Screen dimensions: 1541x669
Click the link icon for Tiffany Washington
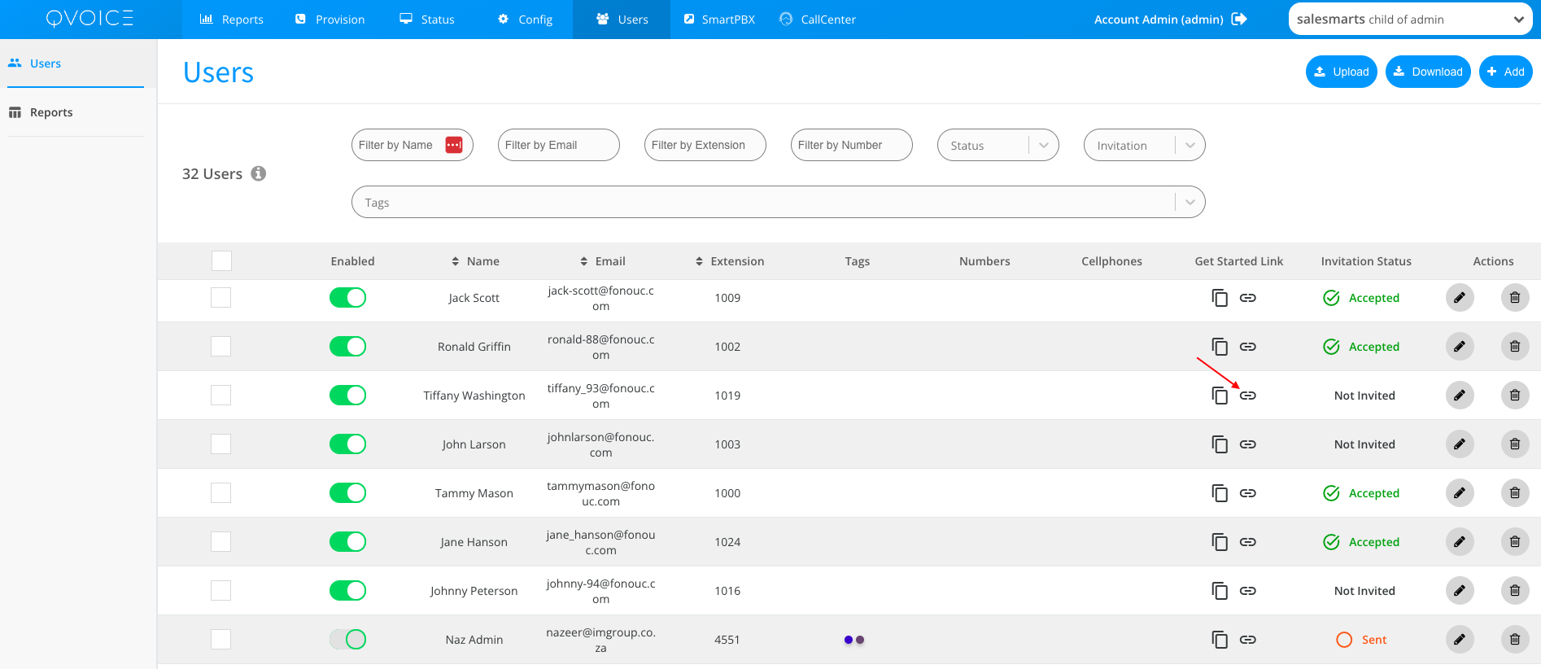(1247, 396)
